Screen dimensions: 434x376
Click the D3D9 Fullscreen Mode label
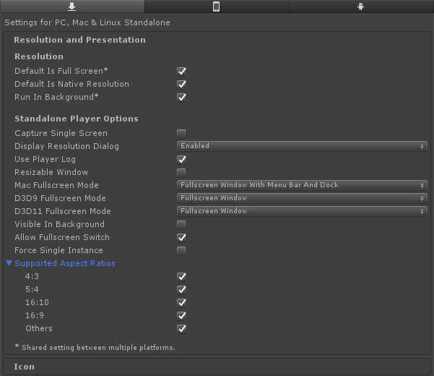60,198
